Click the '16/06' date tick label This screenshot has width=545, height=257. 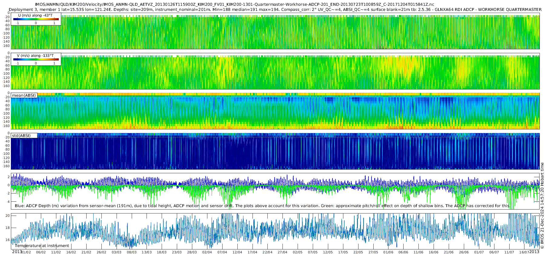point(434,252)
